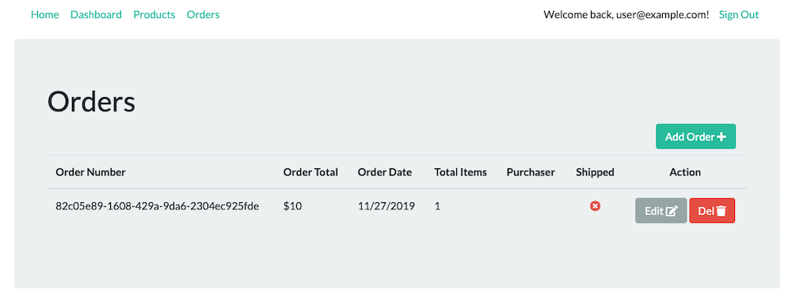This screenshot has width=792, height=301.
Task: Open the Home navigation link
Action: pyautogui.click(x=45, y=15)
